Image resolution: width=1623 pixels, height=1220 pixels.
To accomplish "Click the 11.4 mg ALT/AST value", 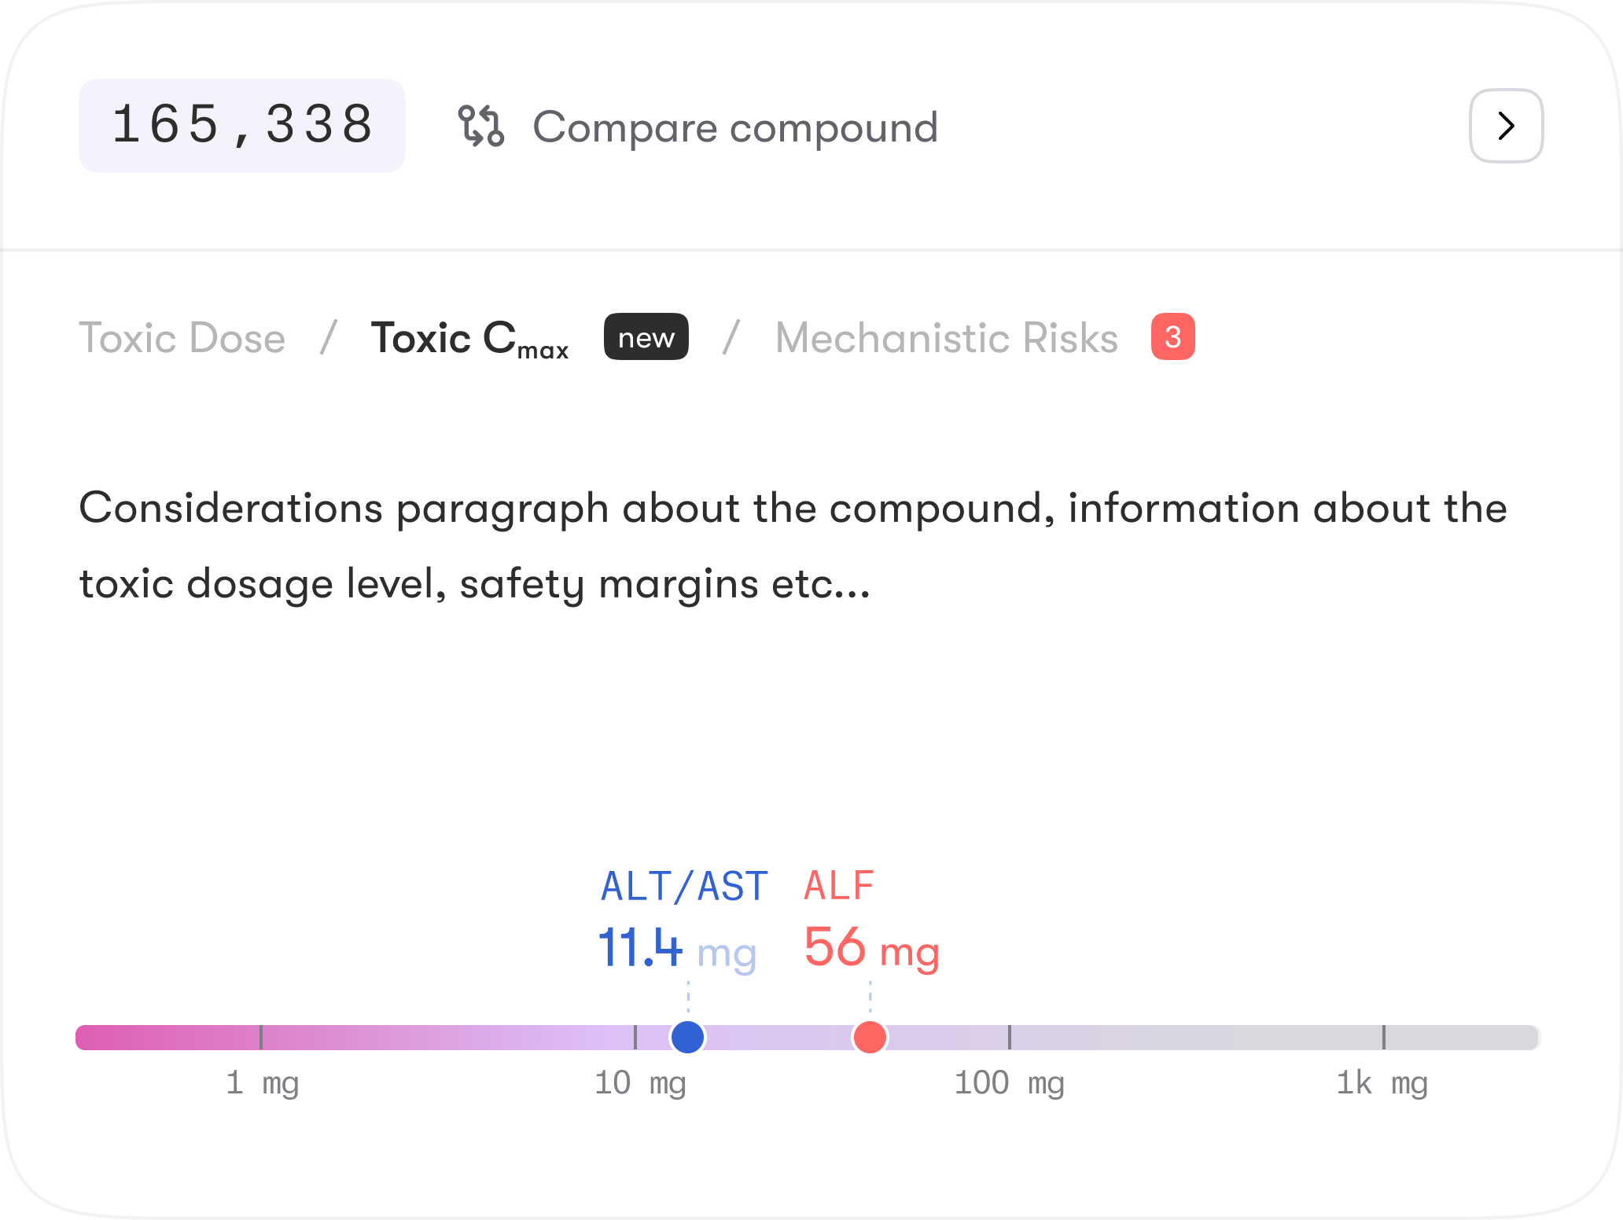I will pos(676,948).
